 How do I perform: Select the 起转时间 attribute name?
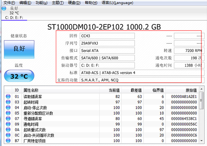pyautogui.click(x=31, y=102)
